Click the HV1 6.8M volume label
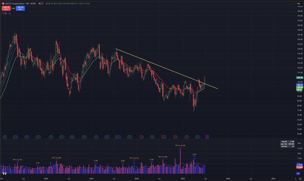 [163, 157]
